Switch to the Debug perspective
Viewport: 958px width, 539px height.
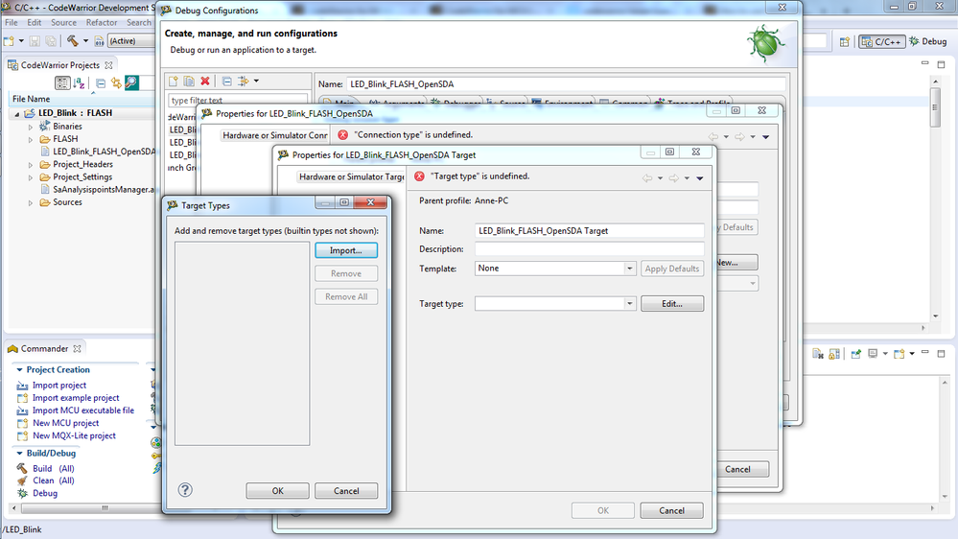click(928, 41)
